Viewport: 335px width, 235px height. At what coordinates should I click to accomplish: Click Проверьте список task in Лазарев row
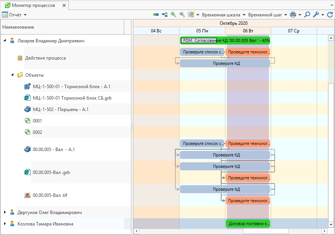(x=202, y=52)
